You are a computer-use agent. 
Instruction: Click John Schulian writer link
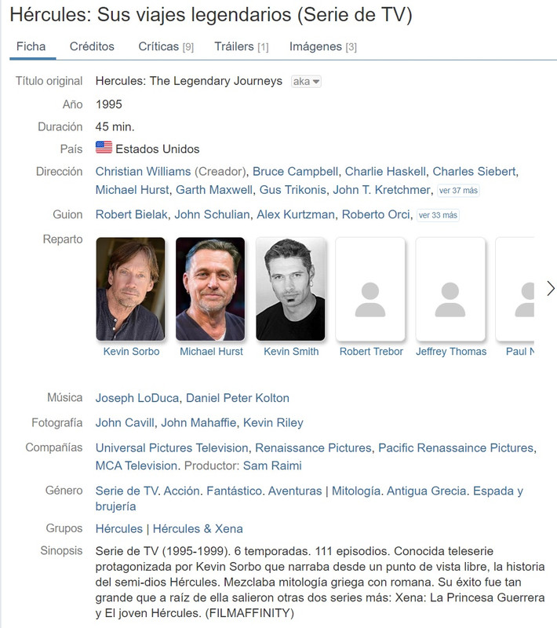point(212,214)
